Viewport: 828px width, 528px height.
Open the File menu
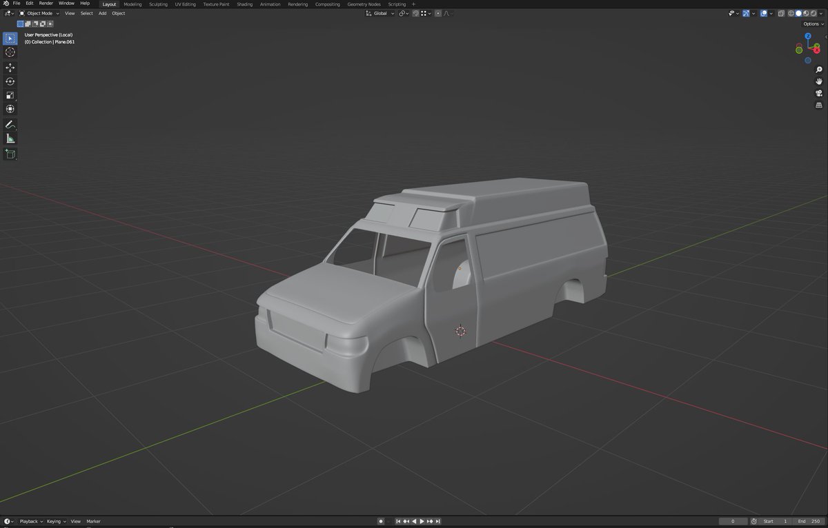coord(17,3)
